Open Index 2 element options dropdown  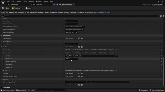tap(117, 71)
